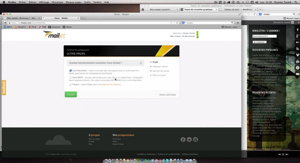Viewport: 300px width, 163px height.
Task: Switch to Mon compte : Bienvenue tab
Action: (x=22, y=18)
